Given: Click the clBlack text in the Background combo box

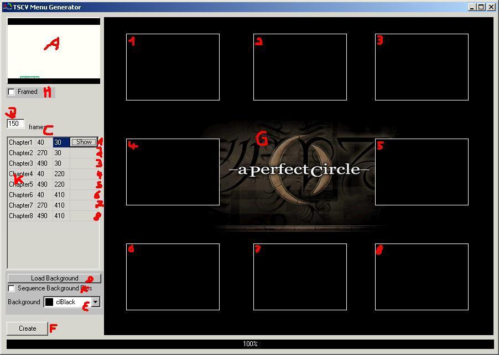Looking at the screenshot, I should point(66,302).
